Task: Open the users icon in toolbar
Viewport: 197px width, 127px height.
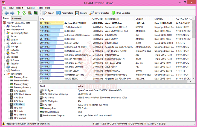Action: pyautogui.click(x=30, y=13)
